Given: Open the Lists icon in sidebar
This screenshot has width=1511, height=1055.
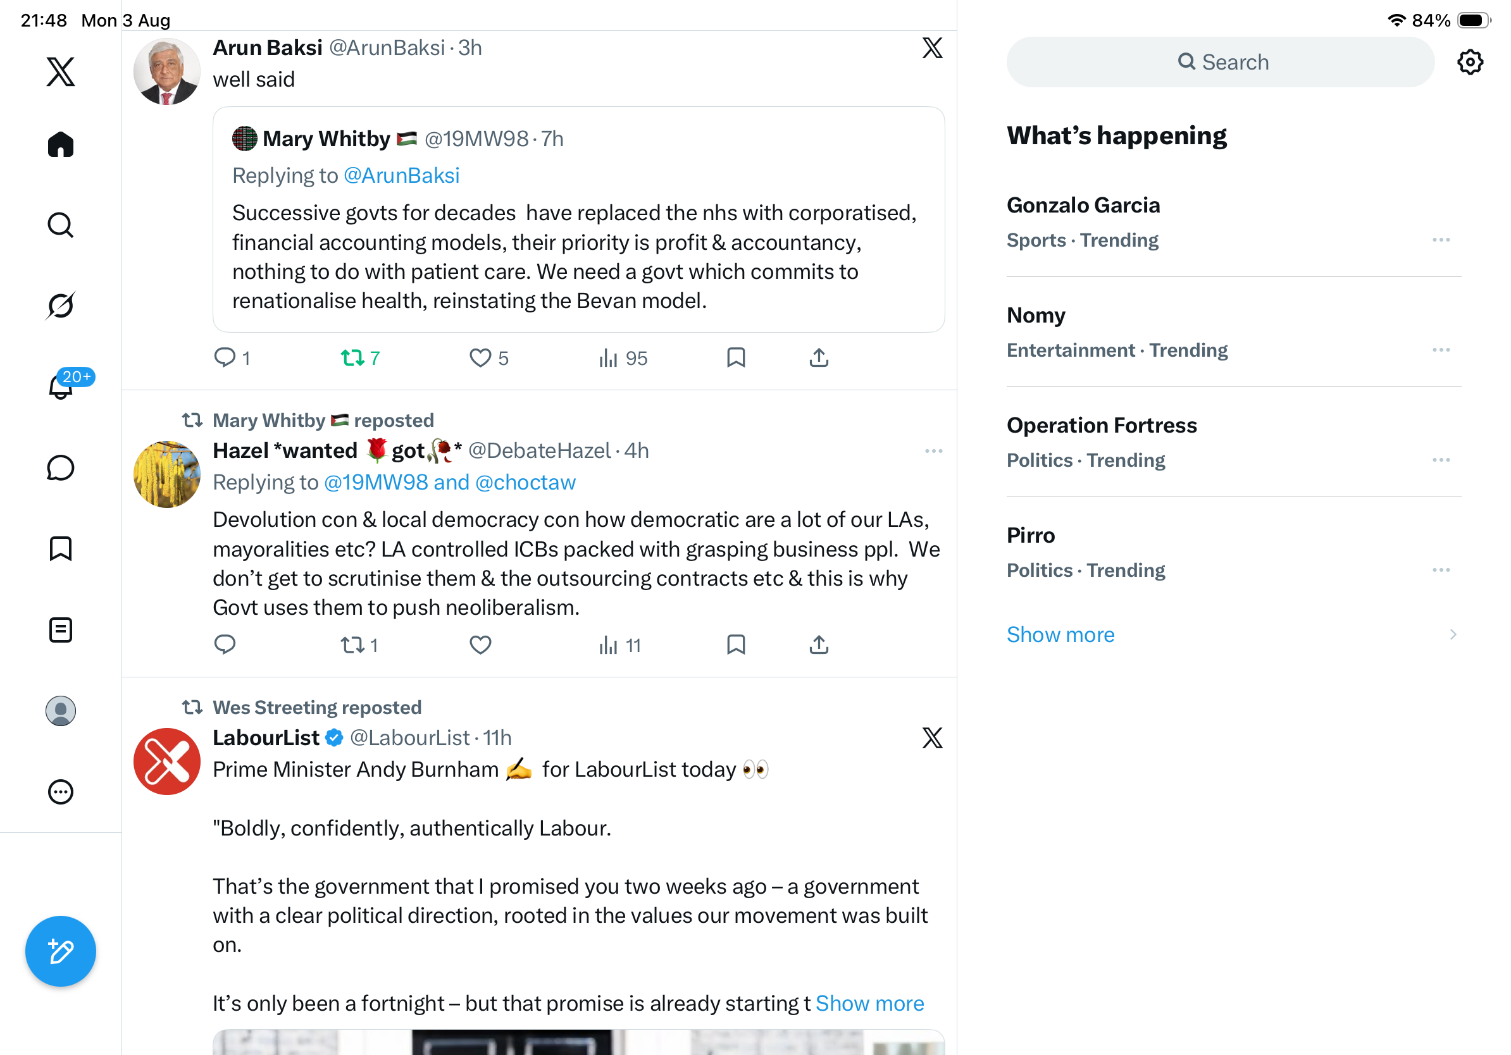Looking at the screenshot, I should click(x=61, y=630).
